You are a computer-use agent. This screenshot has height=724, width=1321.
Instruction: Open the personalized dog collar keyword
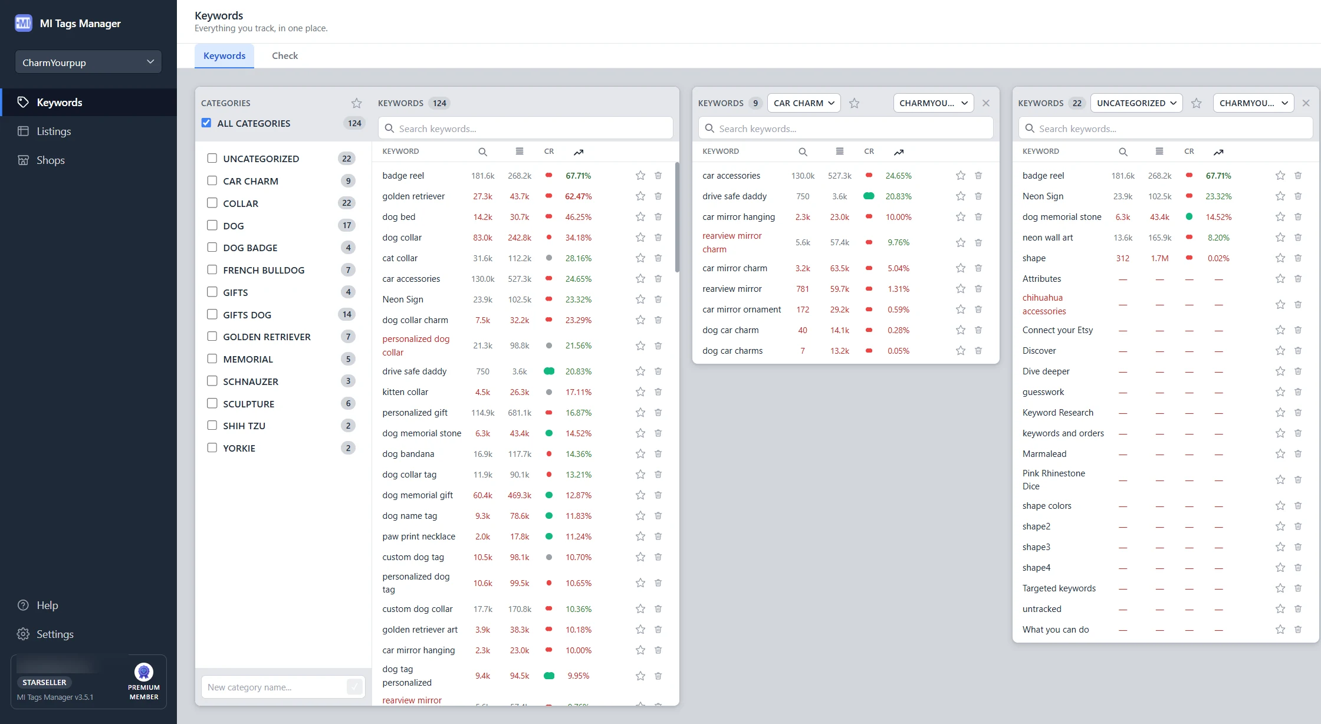416,345
